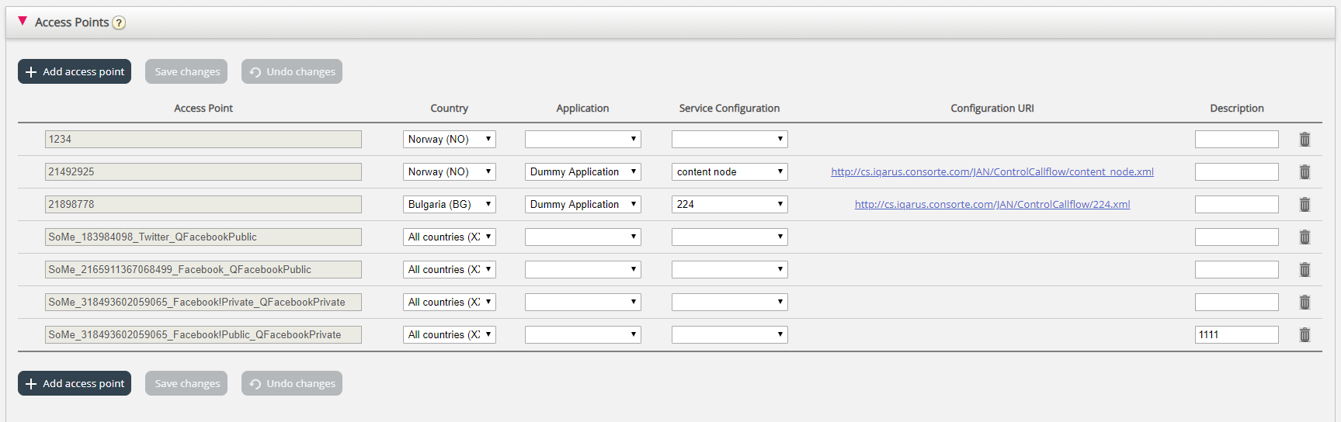Delete the Facebook!Private access point row

point(1305,303)
